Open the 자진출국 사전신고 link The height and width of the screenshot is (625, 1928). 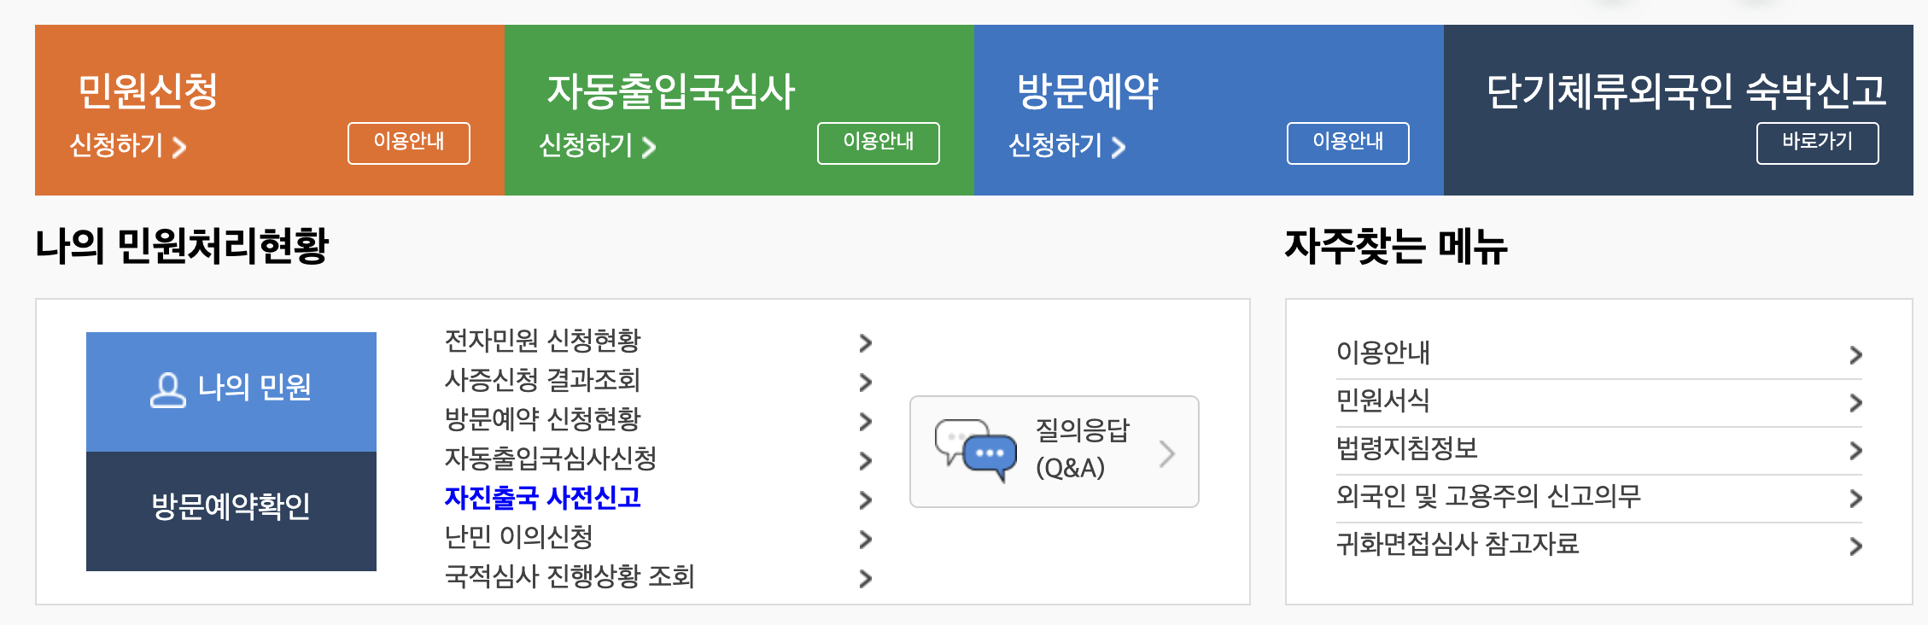coord(544,499)
